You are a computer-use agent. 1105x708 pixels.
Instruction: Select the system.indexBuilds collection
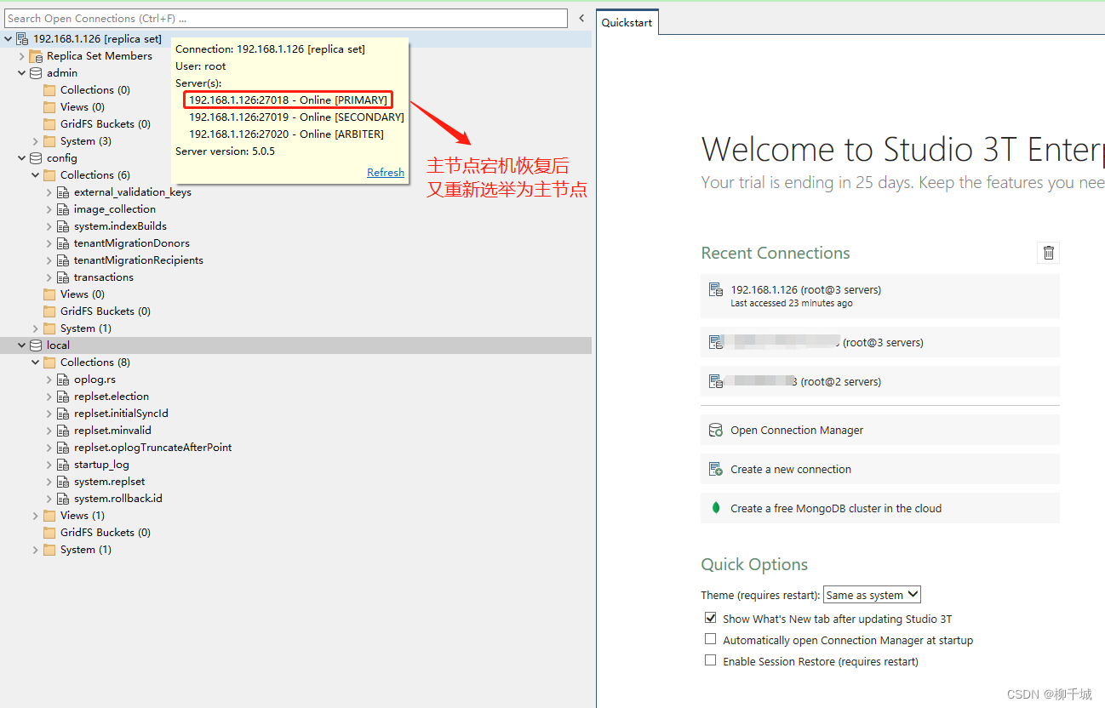(120, 226)
